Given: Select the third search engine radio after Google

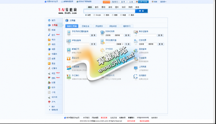Looking at the screenshot, I should [104, 15].
